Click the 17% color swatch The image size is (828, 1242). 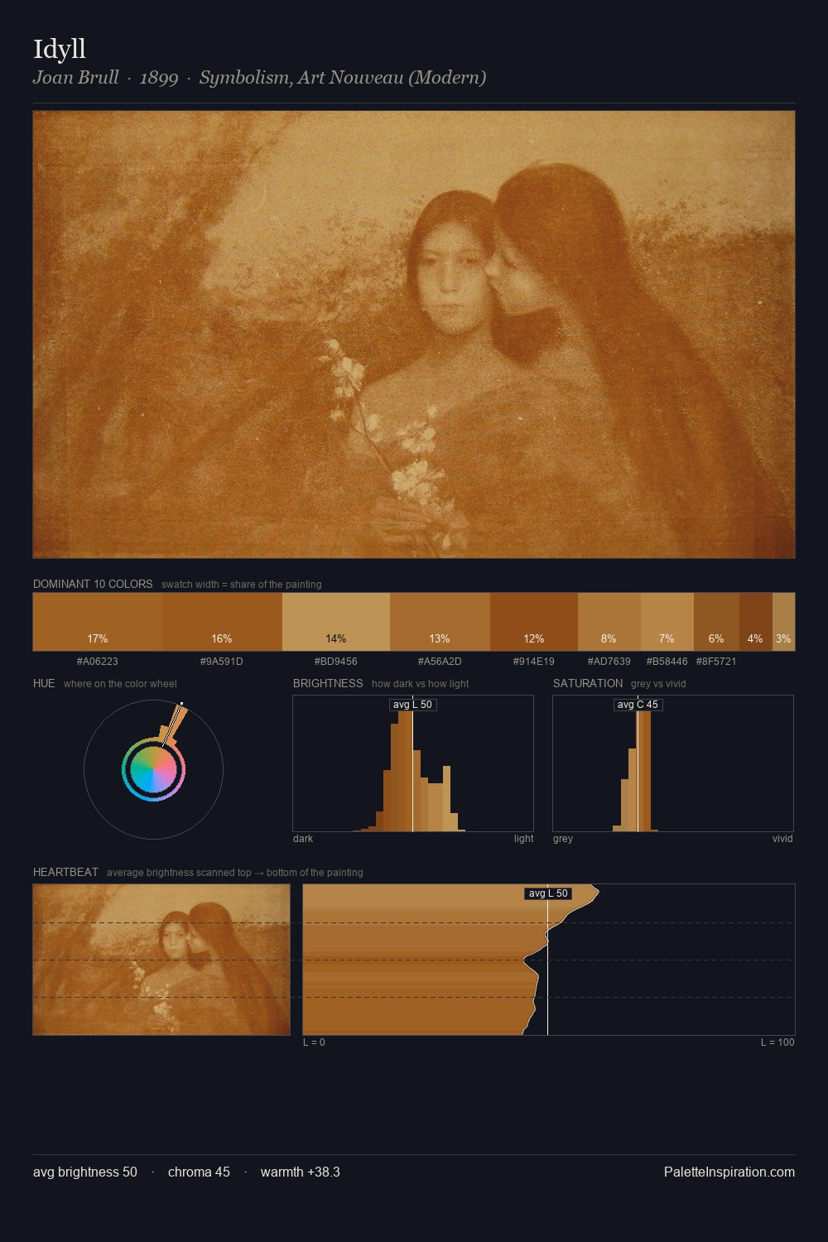tap(98, 622)
